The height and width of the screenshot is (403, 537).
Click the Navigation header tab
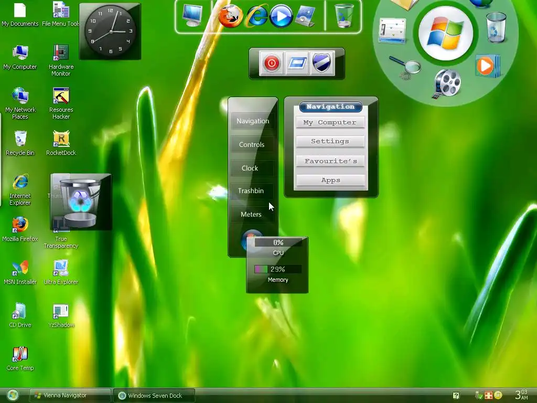pos(330,107)
